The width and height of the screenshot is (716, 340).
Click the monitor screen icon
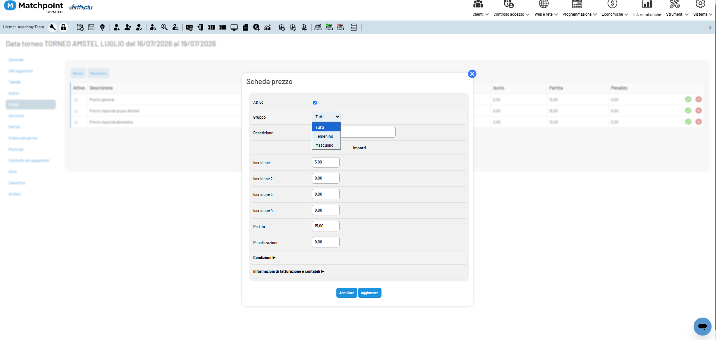click(234, 27)
